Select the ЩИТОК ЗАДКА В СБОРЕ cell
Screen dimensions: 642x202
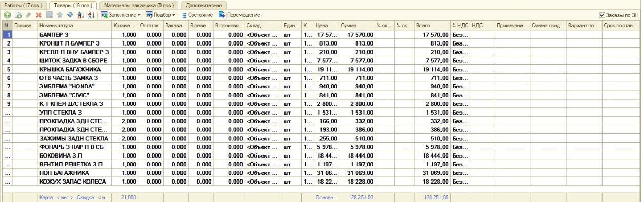(74, 60)
